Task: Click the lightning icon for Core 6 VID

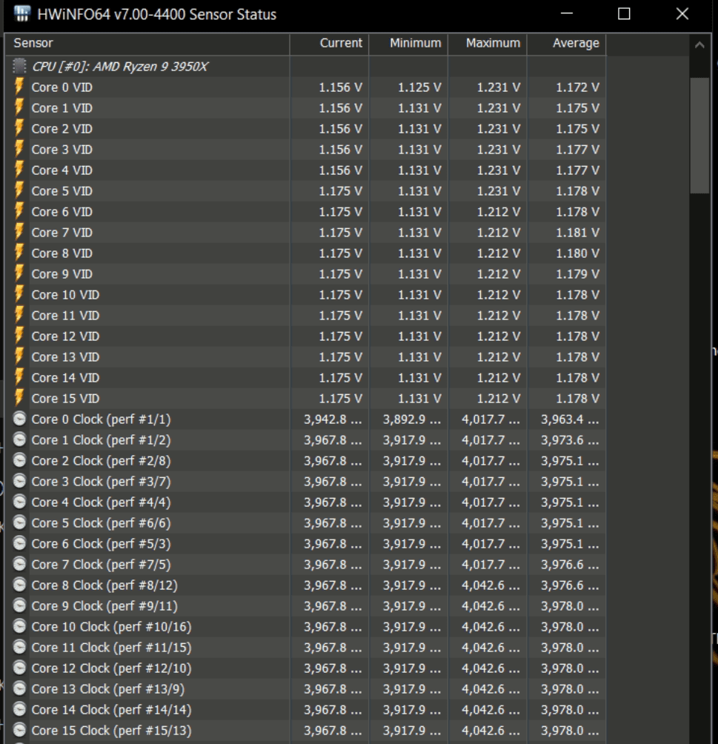Action: (x=19, y=212)
